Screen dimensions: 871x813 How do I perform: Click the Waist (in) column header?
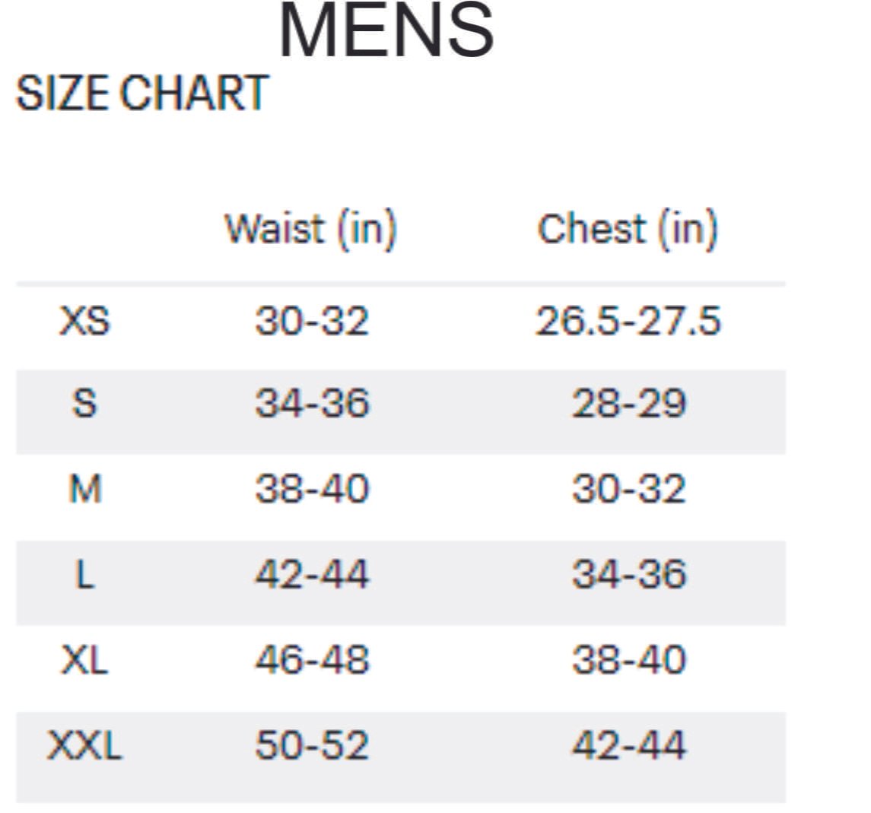310,228
